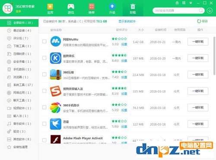Click the 刷新 refresh button

202,21
